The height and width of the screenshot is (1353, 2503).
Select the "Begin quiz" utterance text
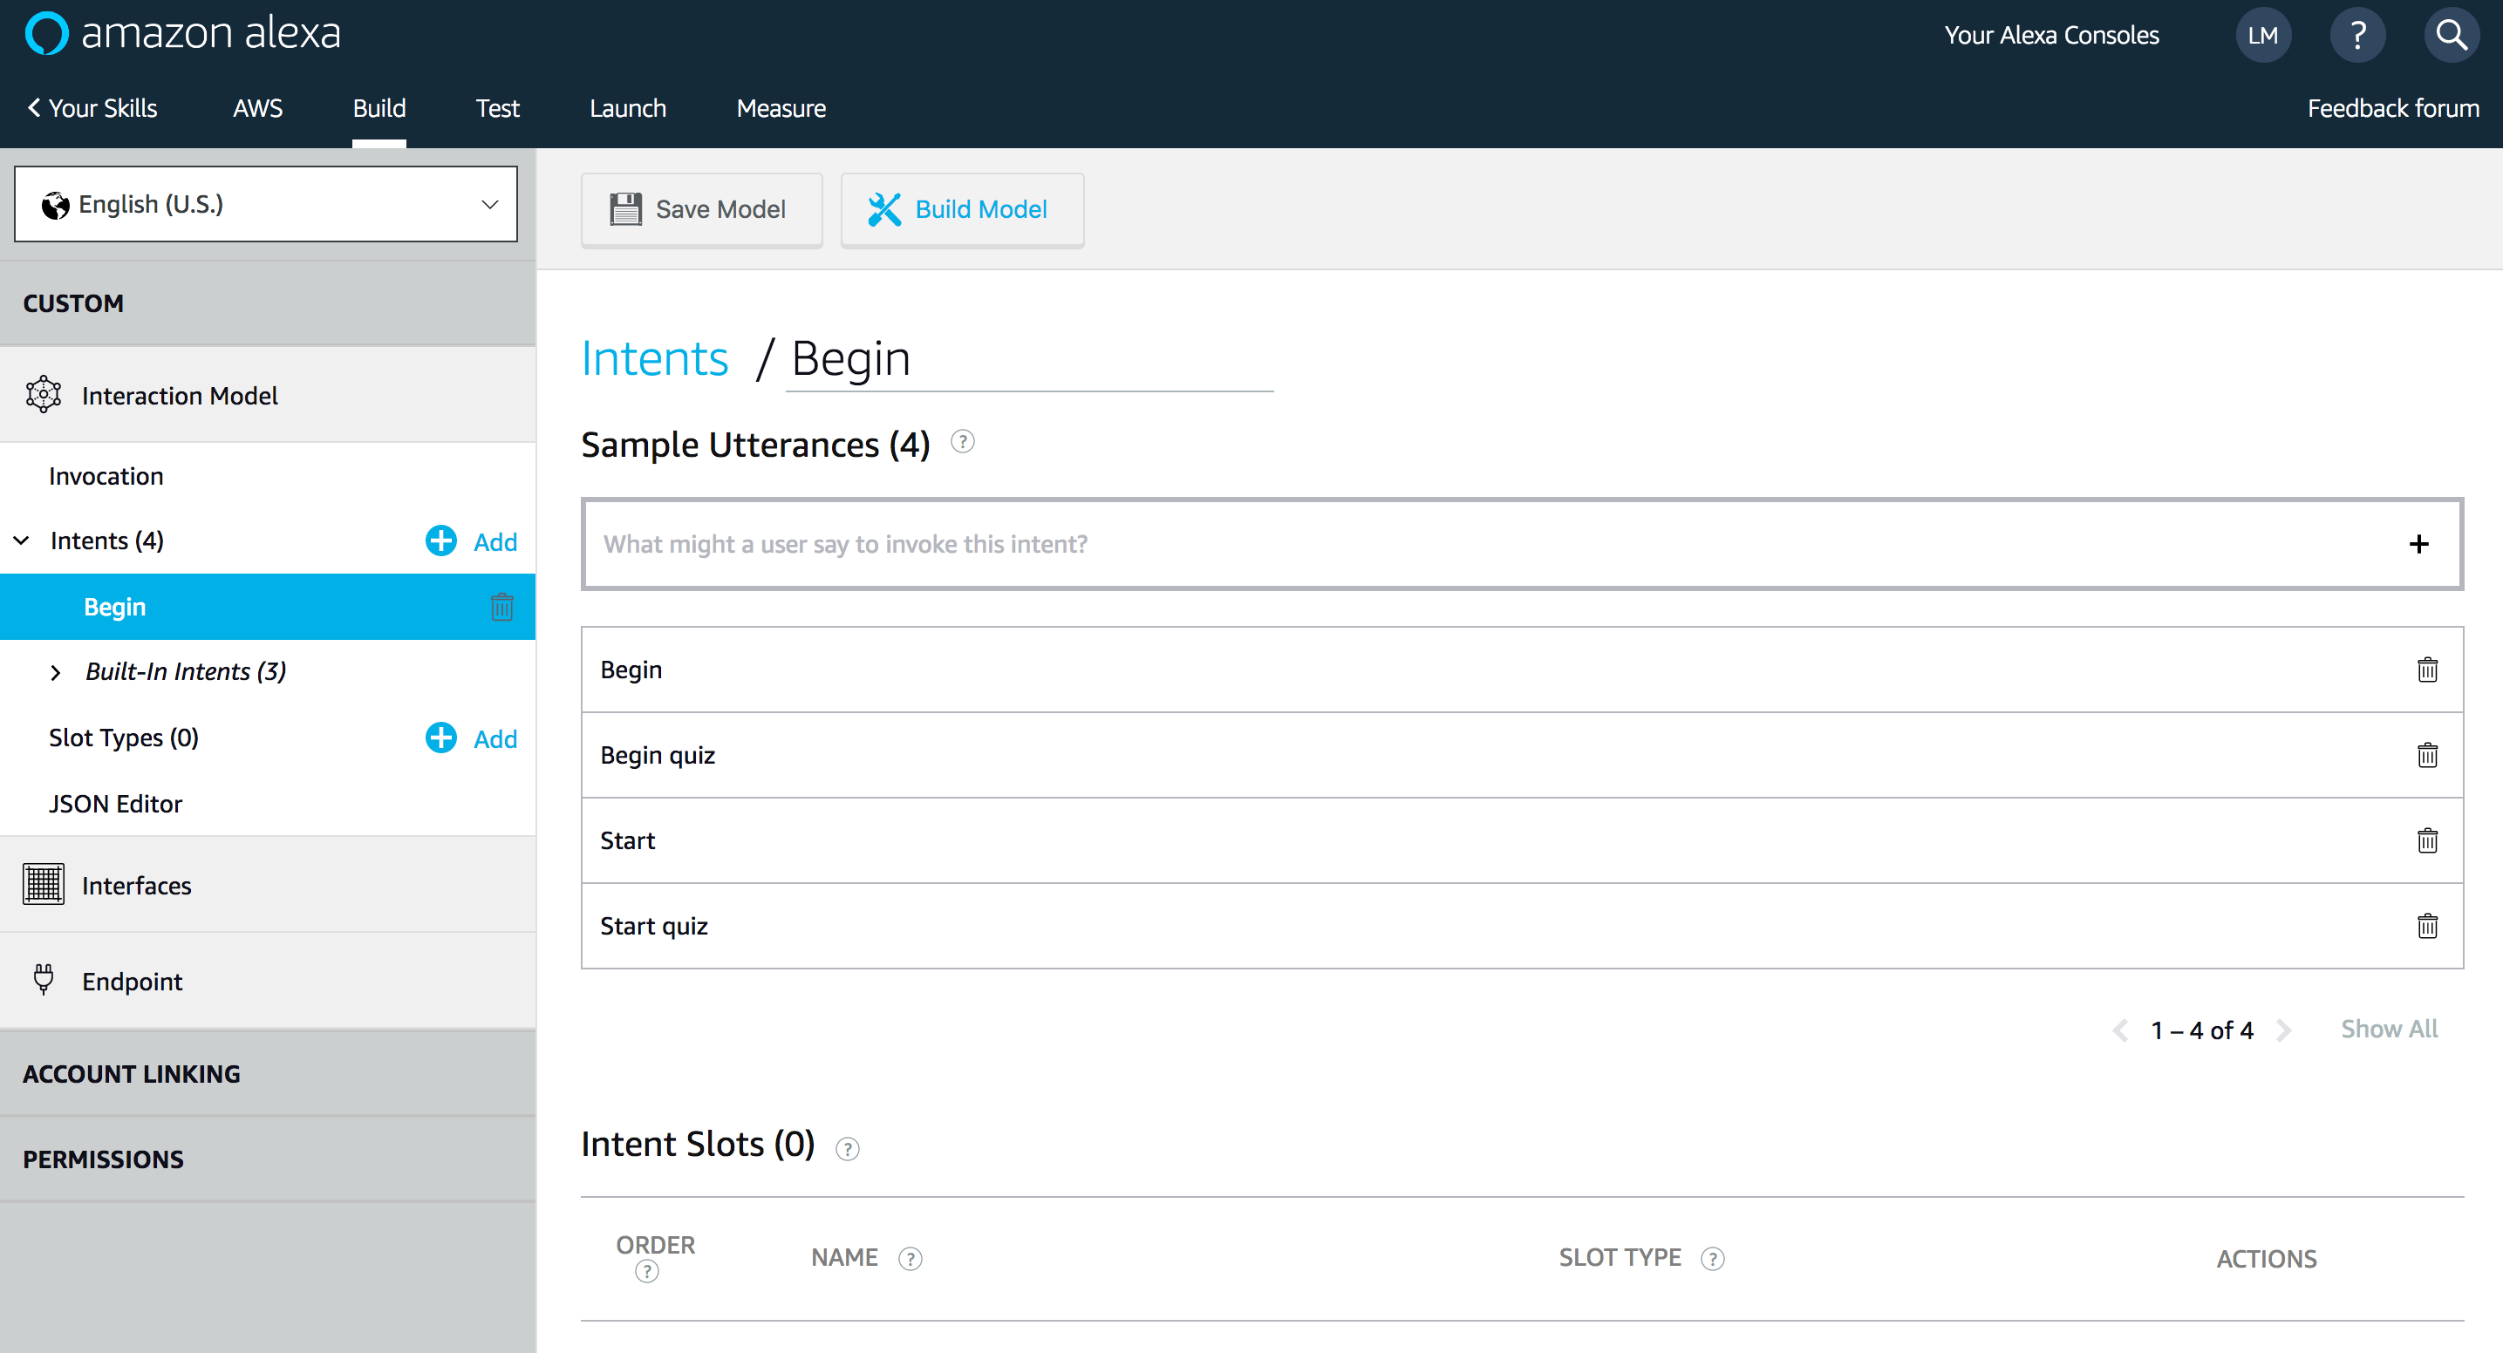click(x=658, y=756)
